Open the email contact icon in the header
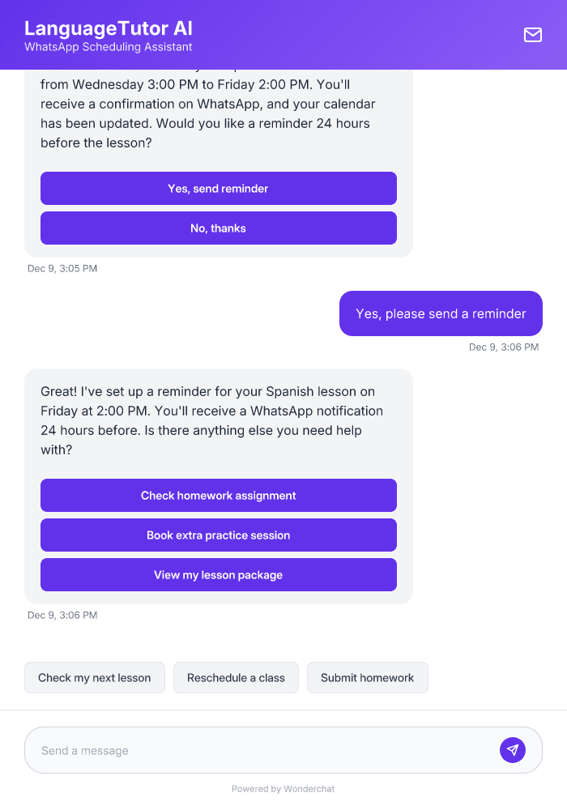The width and height of the screenshot is (567, 810). click(x=532, y=35)
